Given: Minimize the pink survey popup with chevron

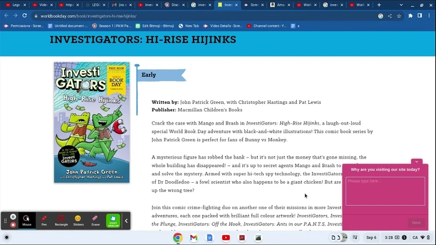Looking at the screenshot, I should pos(416,161).
